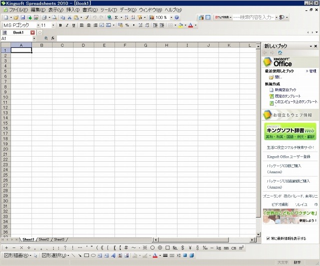Open the ファイル menu

[18, 10]
